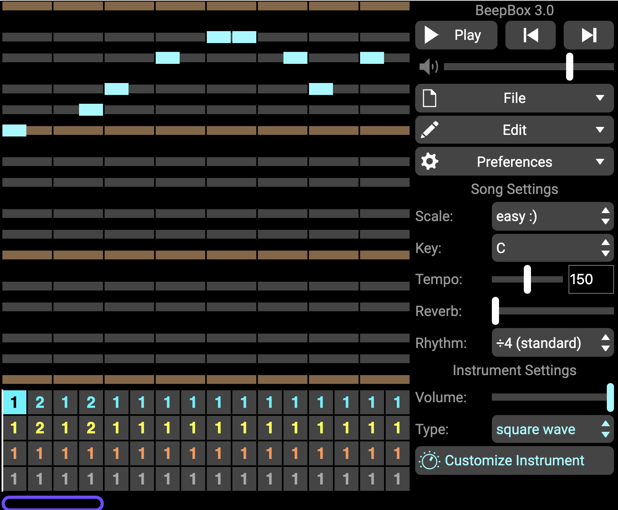Select the square wave Type dropdown

click(552, 429)
